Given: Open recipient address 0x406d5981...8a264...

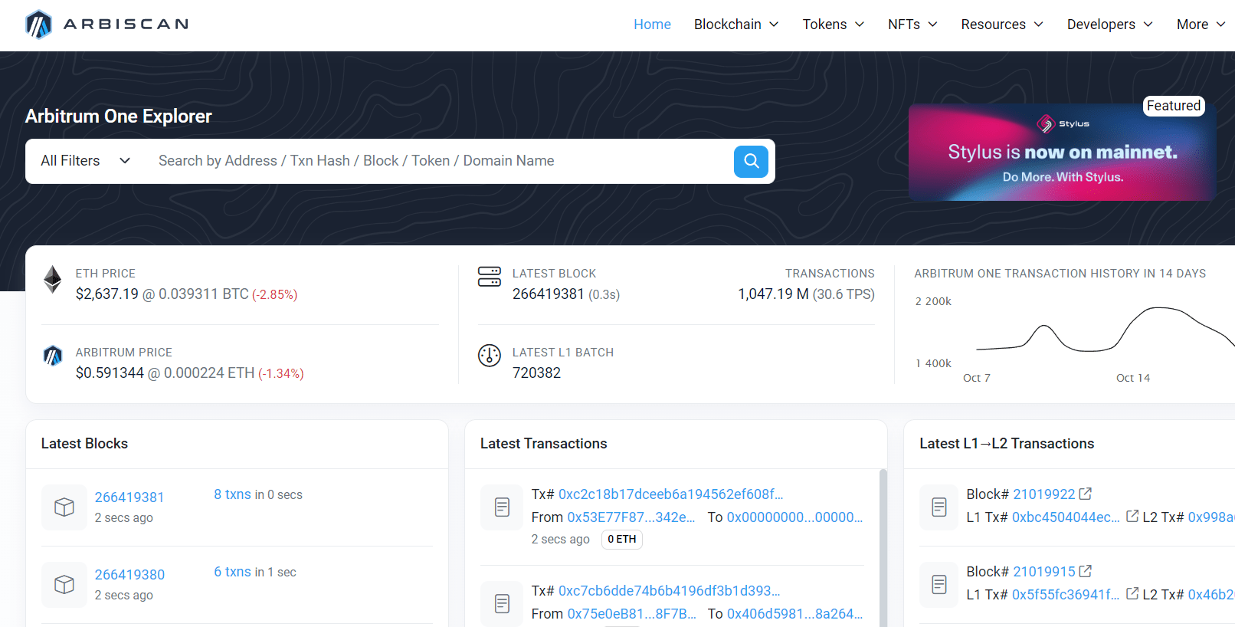Looking at the screenshot, I should (794, 614).
